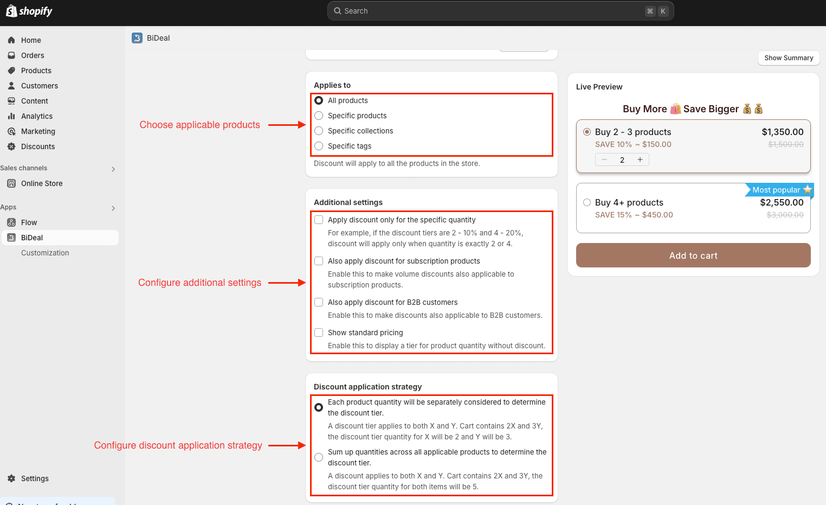The image size is (826, 505).
Task: Select Buy 2 - 3 products tier
Action: (x=587, y=132)
